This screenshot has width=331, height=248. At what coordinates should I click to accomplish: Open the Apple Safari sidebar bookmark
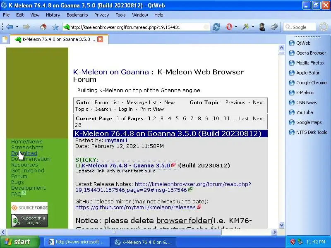[x=305, y=73]
